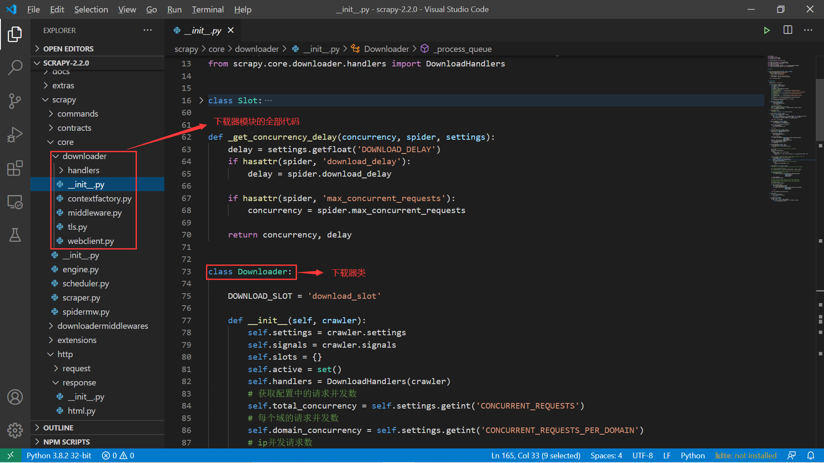824x463 pixels.
Task: Open the View menu
Action: [127, 9]
